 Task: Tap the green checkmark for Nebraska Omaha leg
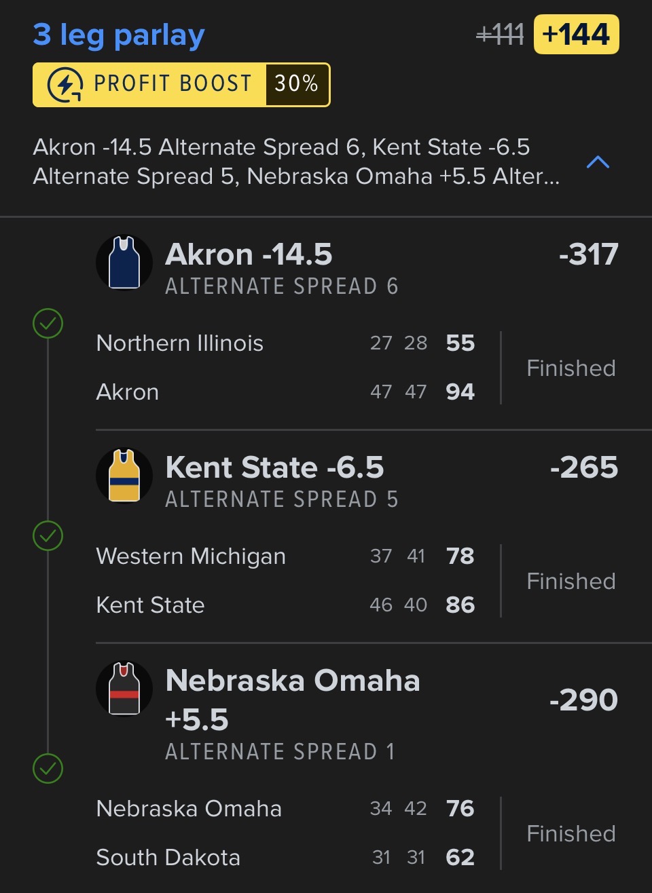tap(48, 769)
